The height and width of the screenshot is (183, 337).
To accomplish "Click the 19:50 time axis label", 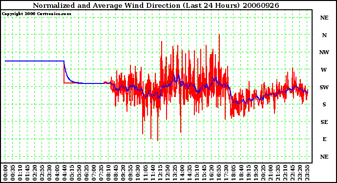I will pos(255,173).
